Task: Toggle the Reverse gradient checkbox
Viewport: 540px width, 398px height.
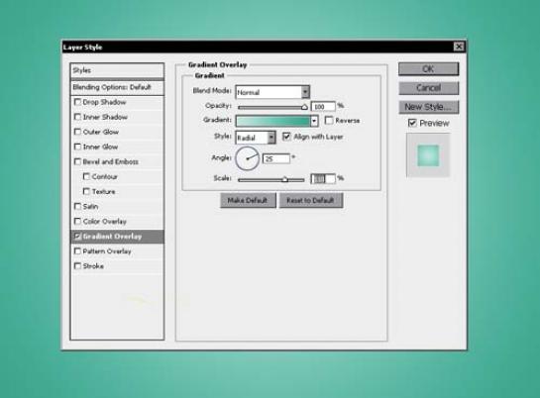Action: (329, 121)
